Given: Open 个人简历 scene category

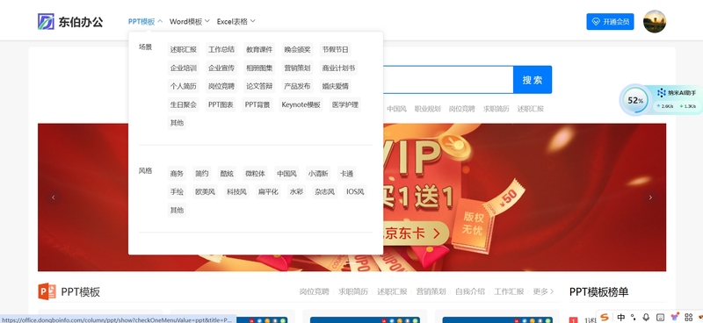Looking at the screenshot, I should (x=183, y=86).
